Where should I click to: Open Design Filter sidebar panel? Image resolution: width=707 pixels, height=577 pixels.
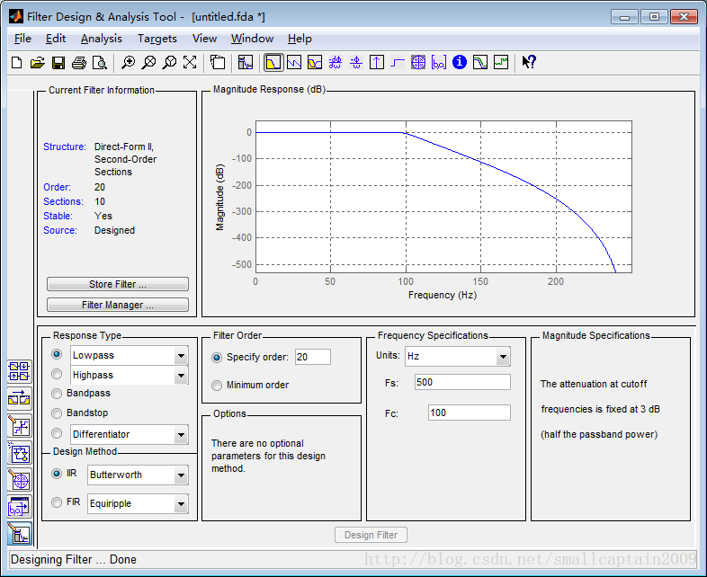(x=20, y=534)
